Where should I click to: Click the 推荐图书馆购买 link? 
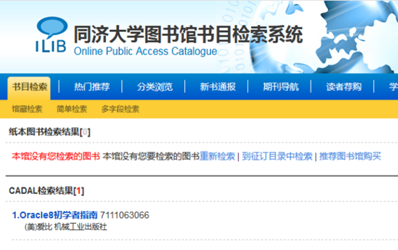point(350,156)
